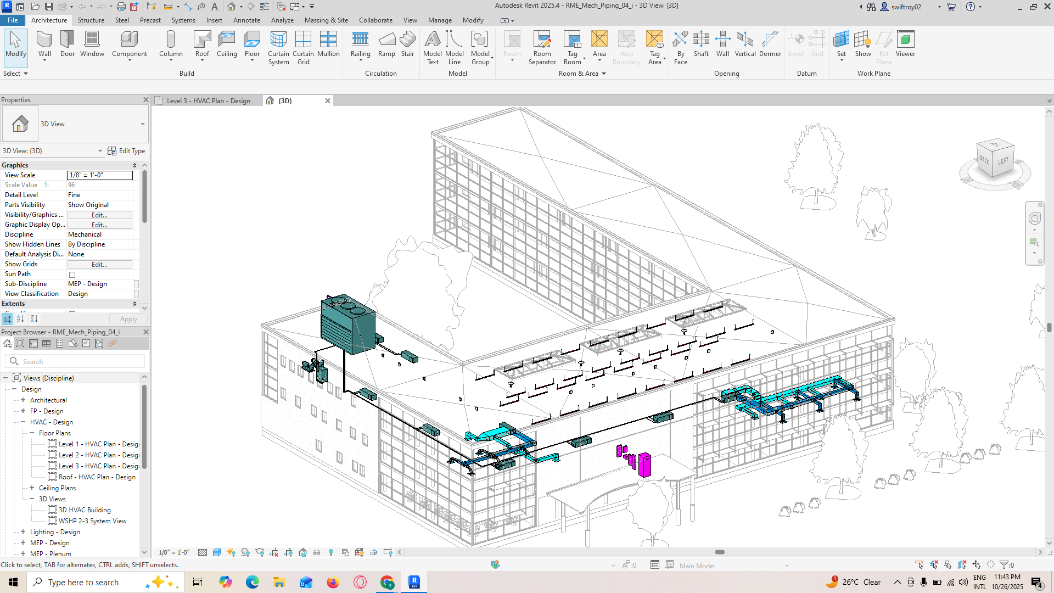The image size is (1054, 593).
Task: Click Edit Type button in Properties
Action: [x=127, y=151]
